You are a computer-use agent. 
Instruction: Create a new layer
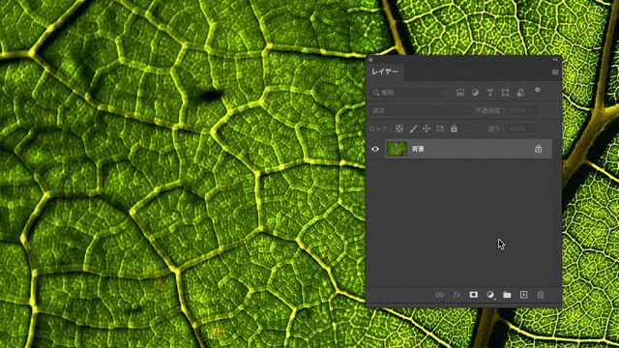click(x=524, y=295)
